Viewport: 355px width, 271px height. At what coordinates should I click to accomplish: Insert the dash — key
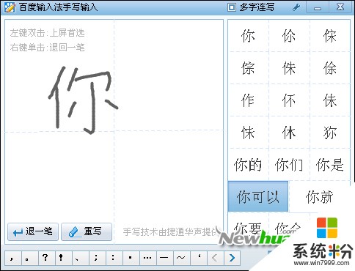tap(164, 258)
